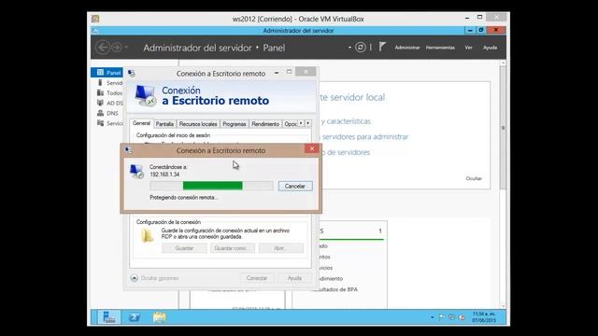
Task: Open the configure local server link
Action: coord(351,97)
